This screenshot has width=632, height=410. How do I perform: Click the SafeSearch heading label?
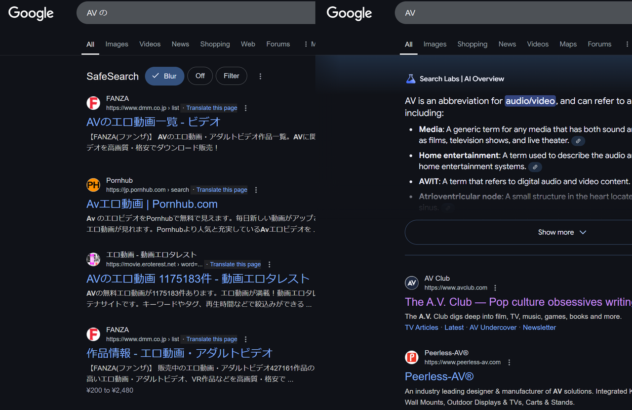113,76
